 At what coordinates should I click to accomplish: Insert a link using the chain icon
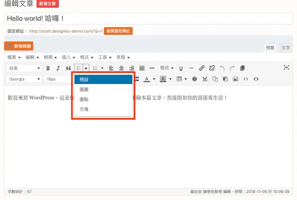202,68
